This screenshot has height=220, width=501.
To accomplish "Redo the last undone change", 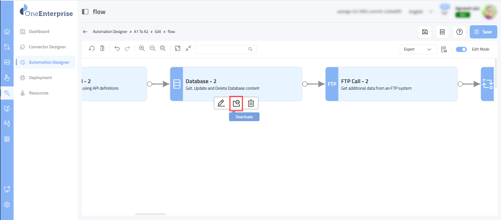I will tap(127, 48).
